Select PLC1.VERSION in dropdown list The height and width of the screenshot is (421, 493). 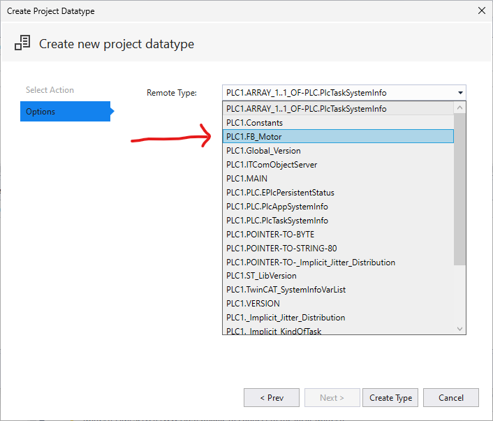338,304
